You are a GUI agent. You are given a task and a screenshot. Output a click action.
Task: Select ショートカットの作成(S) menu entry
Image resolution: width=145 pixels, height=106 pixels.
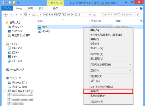pyautogui.click(x=108, y=87)
